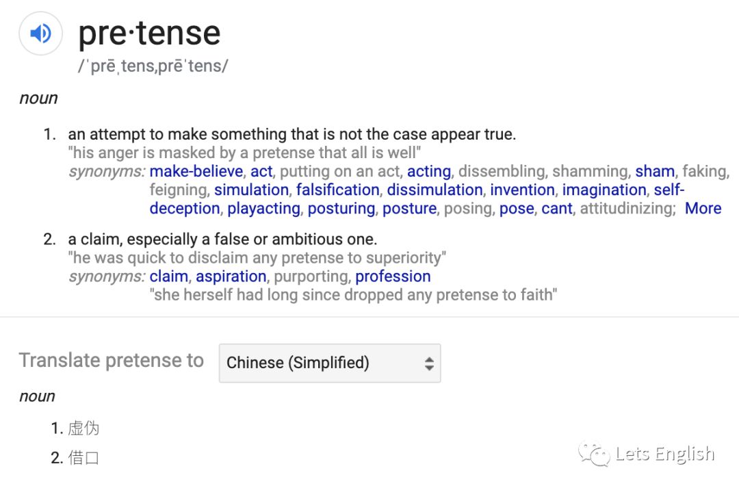The image size is (739, 488).
Task: Click the cant synonym
Action: 556,208
